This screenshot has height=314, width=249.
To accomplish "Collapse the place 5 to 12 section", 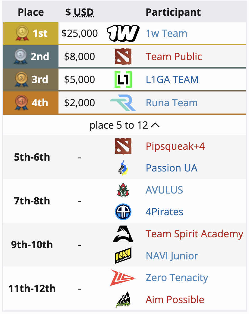I will (124, 125).
